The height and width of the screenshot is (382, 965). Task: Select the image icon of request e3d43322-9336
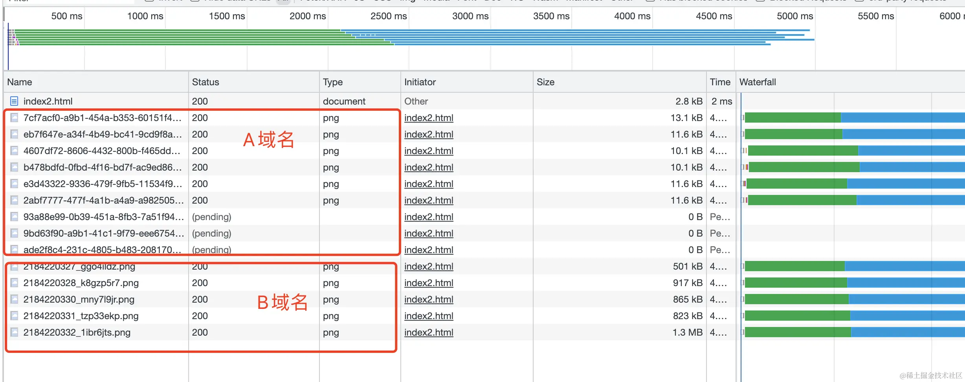point(14,184)
